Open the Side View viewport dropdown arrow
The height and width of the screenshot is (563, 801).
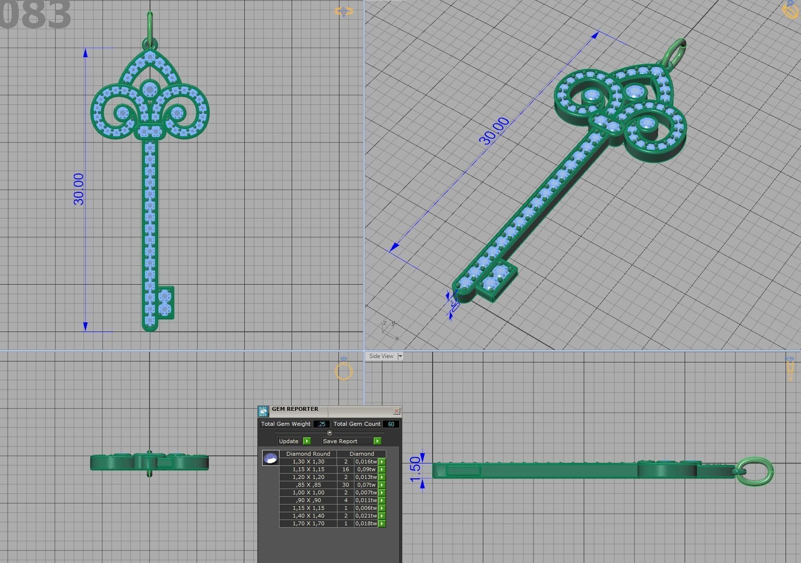400,356
